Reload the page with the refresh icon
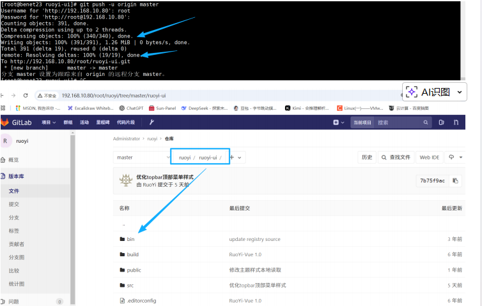 pos(26,96)
